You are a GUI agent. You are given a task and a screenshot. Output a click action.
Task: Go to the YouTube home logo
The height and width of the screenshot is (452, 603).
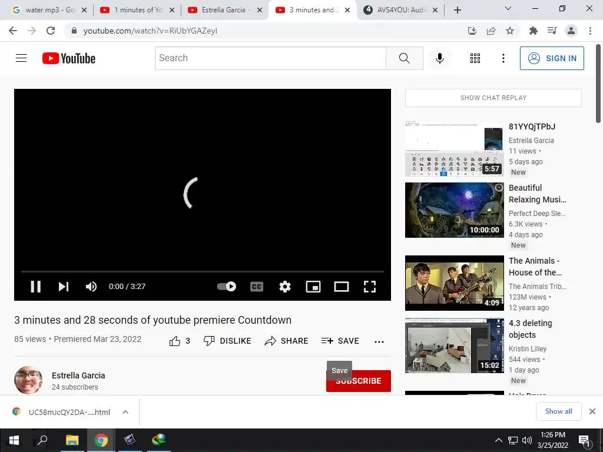click(x=69, y=58)
